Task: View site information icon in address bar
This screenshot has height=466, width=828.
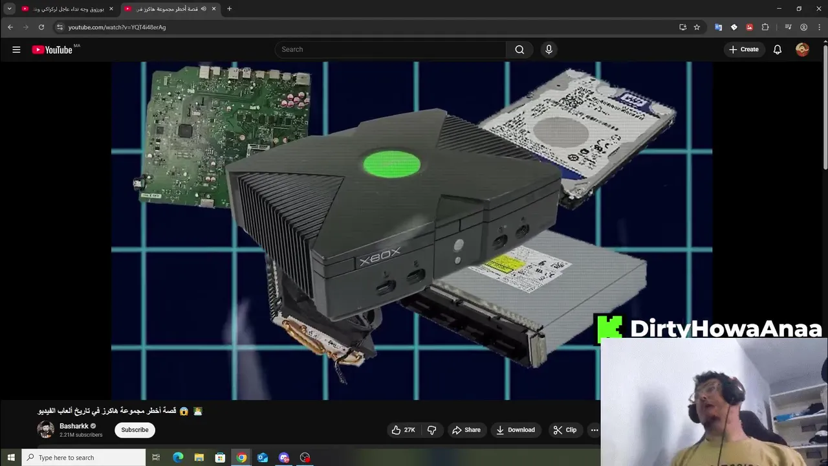Action: point(60,27)
